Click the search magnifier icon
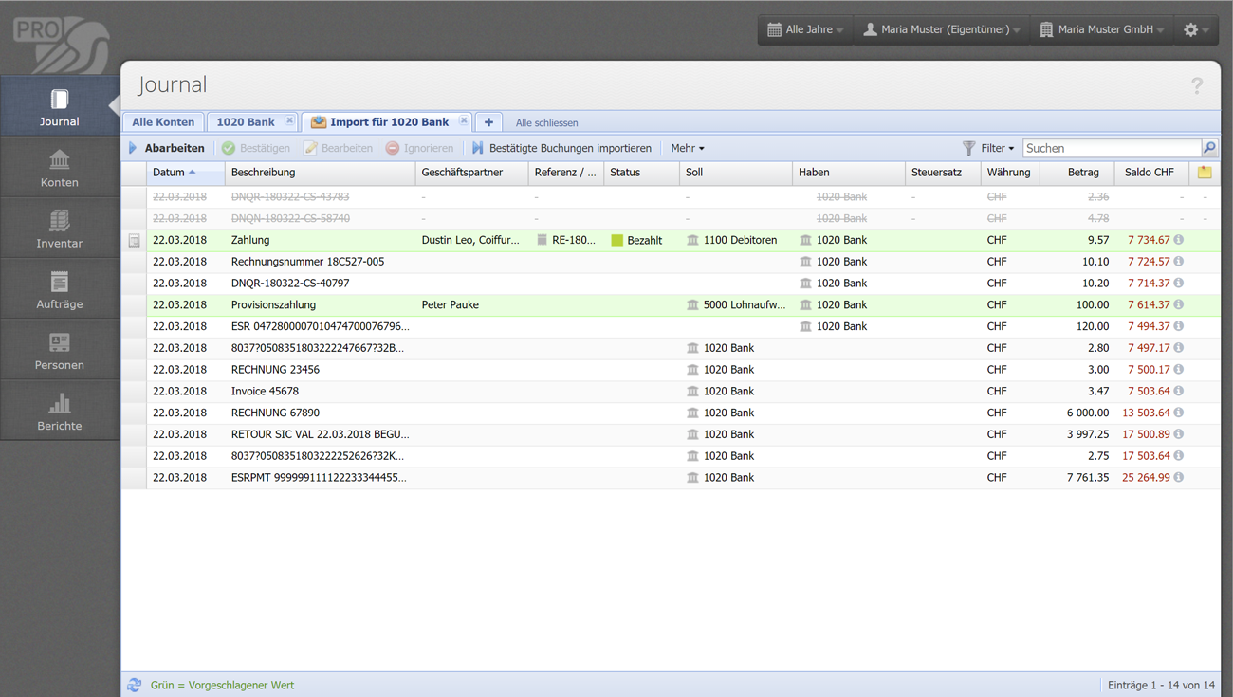Viewport: 1233px width, 697px height. coord(1209,148)
